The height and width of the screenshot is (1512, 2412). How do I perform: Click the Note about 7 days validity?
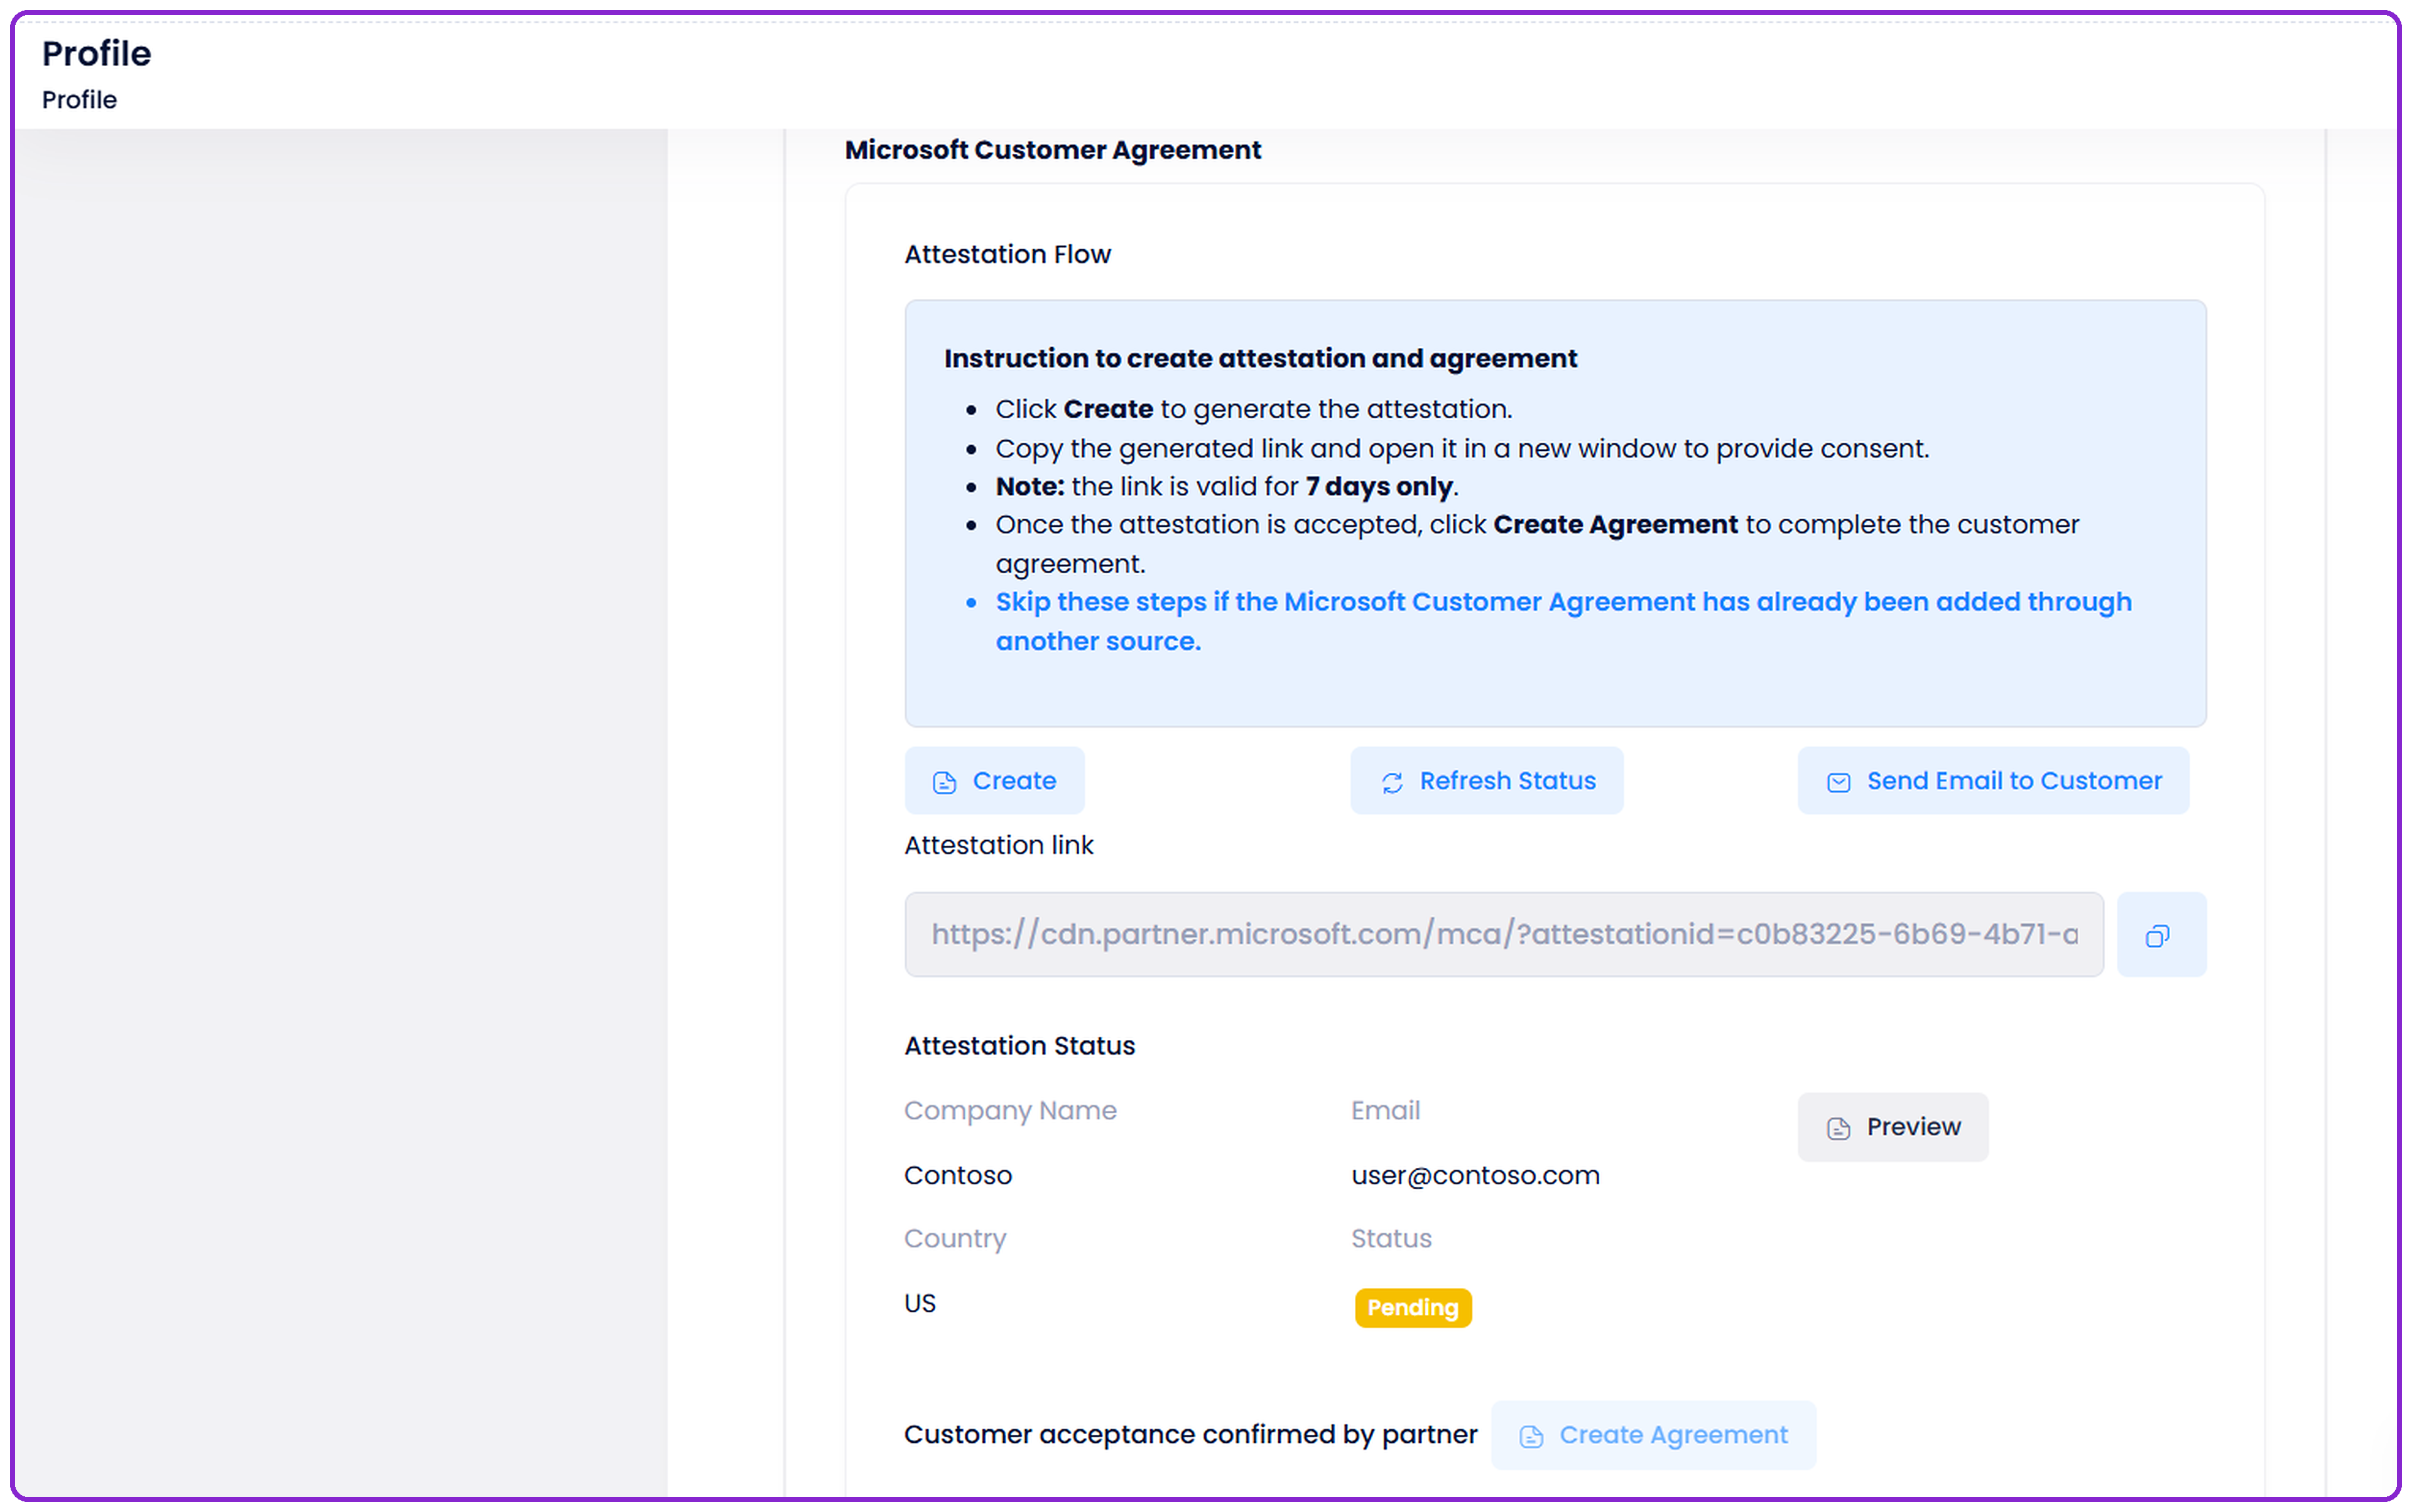point(1227,486)
